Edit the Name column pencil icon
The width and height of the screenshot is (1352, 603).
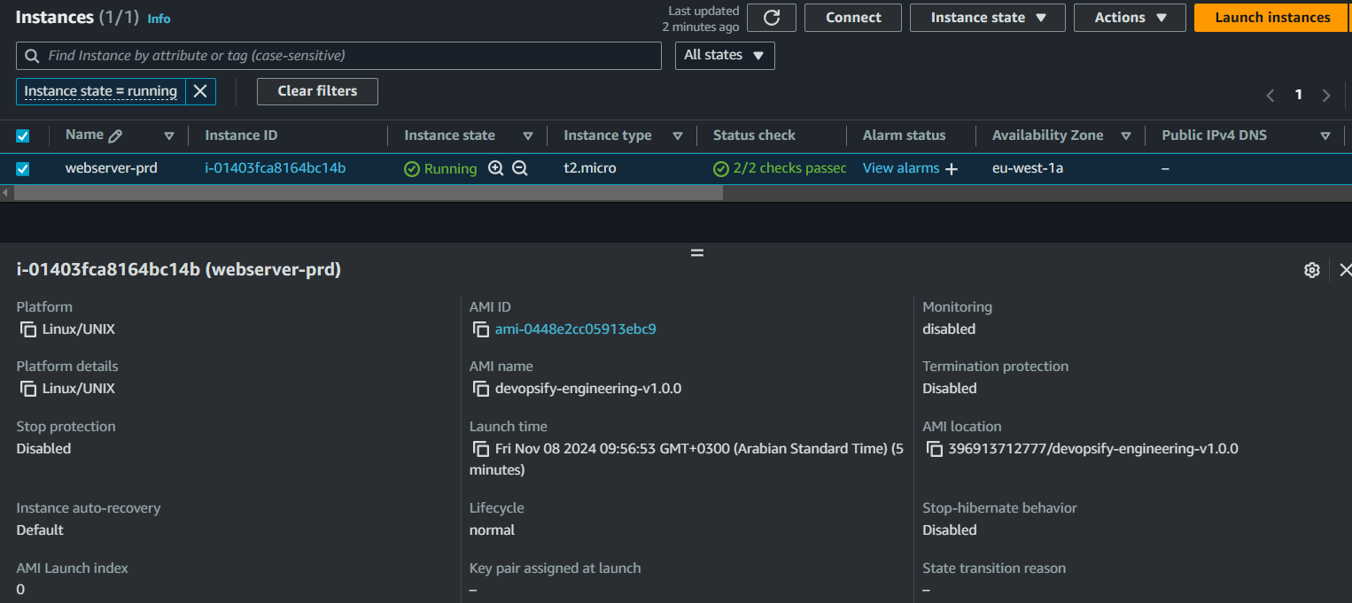pos(115,135)
